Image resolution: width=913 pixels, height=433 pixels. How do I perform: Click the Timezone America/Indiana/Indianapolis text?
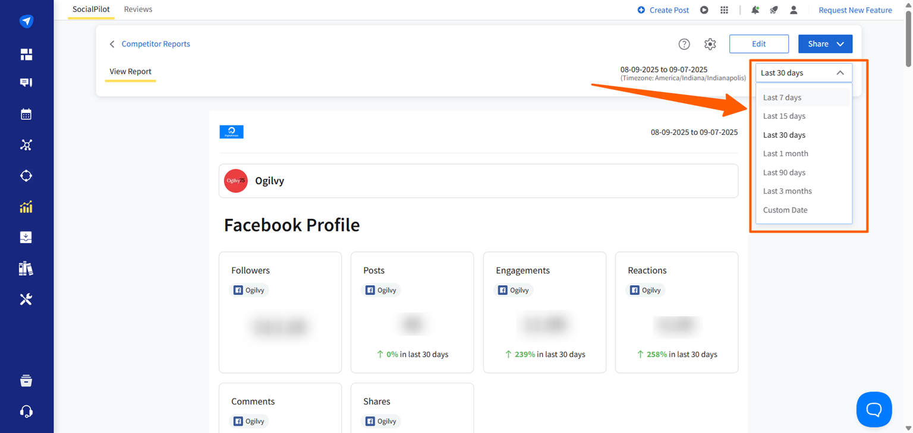coord(683,78)
